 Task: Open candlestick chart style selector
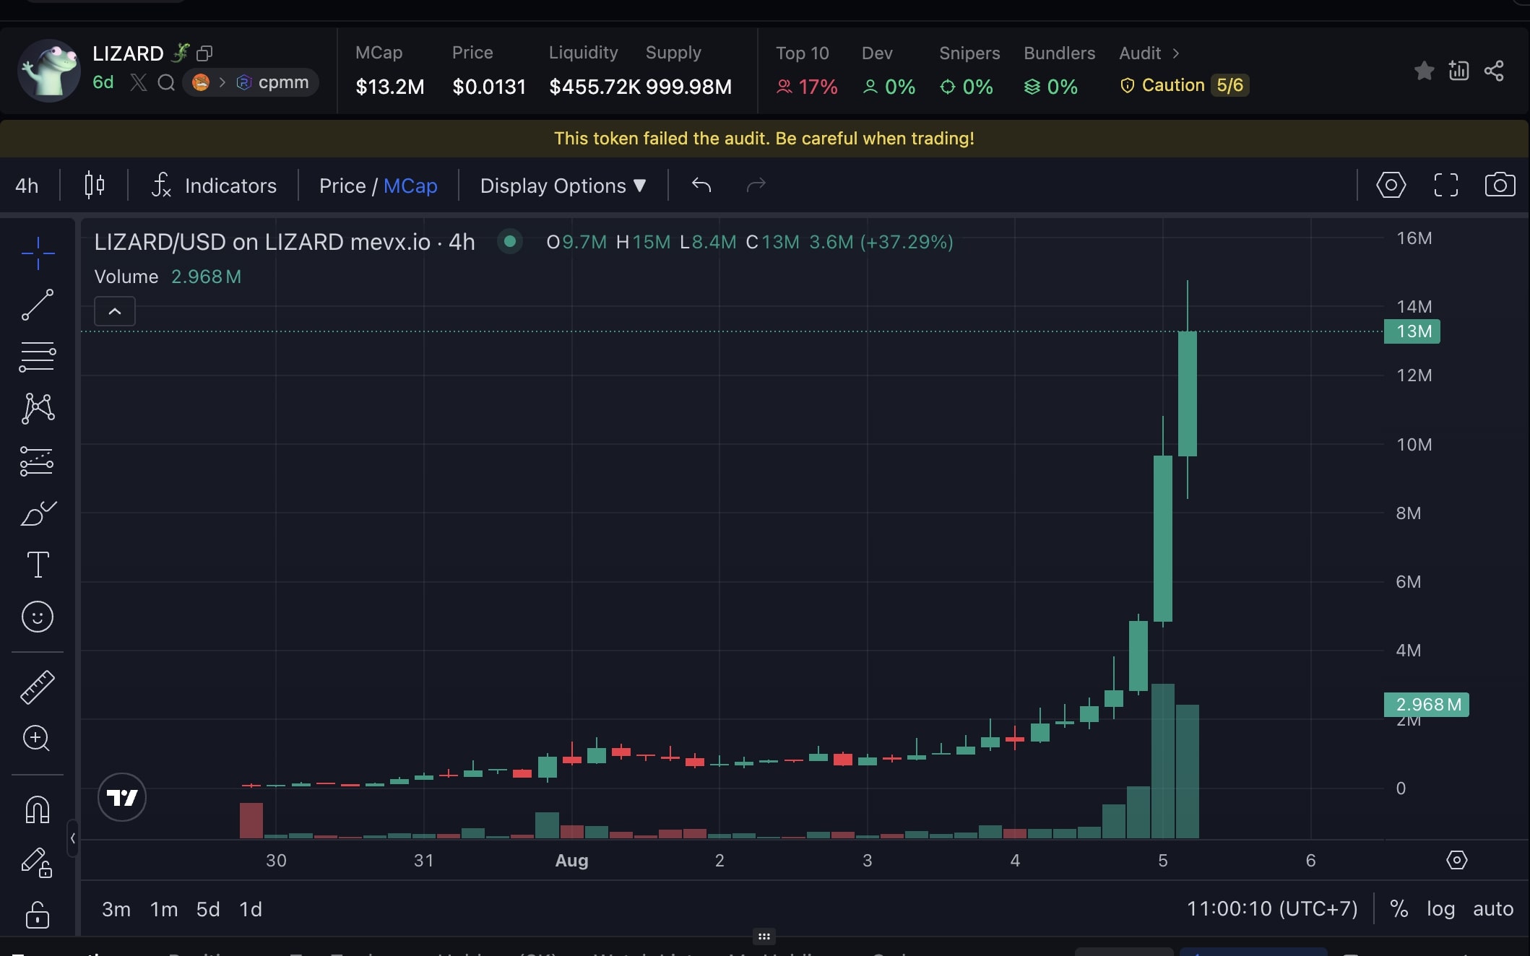click(95, 186)
